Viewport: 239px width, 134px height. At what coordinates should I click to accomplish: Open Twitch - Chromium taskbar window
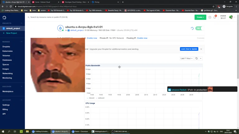(x=80, y=132)
